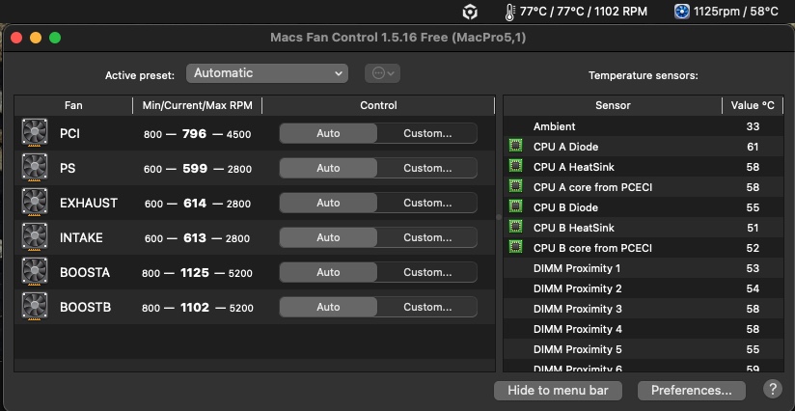The width and height of the screenshot is (795, 411).
Task: Click the CPU A Diode sensor name
Action: tap(565, 147)
